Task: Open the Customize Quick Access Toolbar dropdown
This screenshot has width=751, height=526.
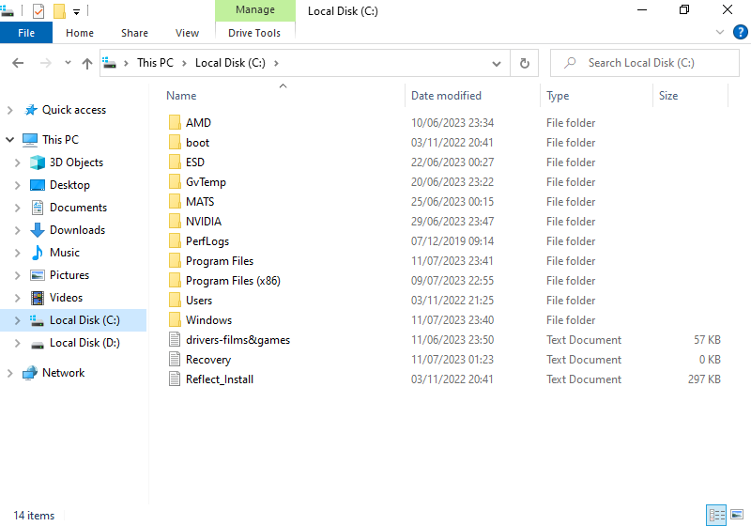Action: tap(77, 12)
